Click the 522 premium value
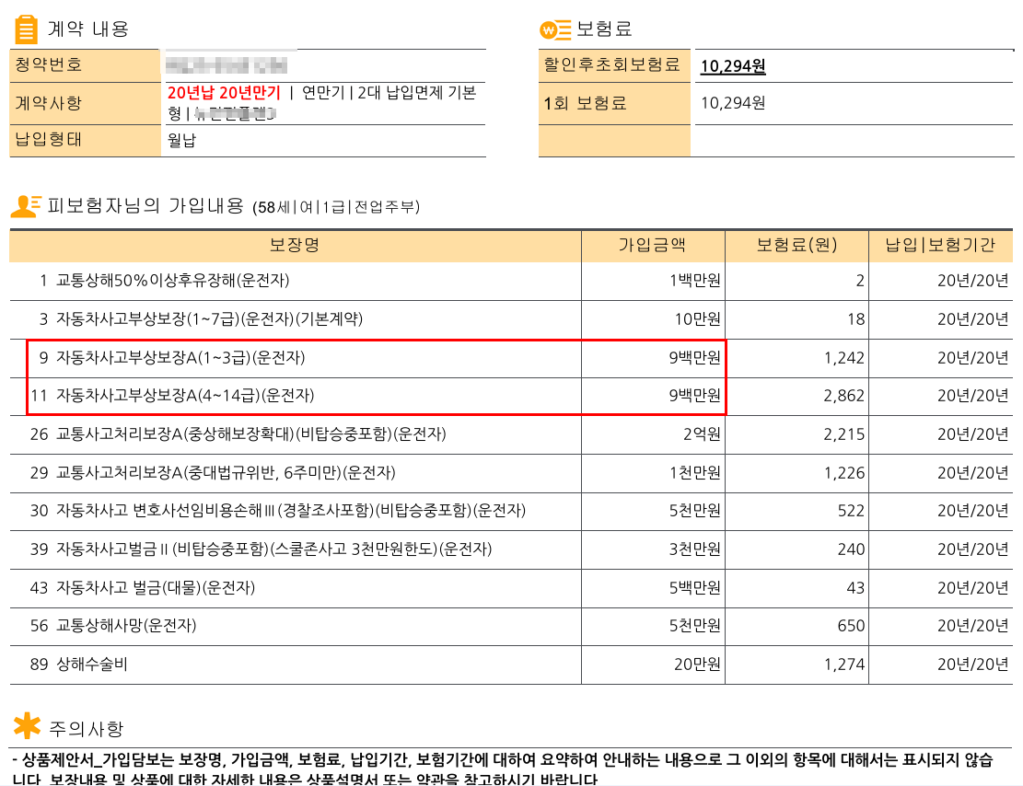 851,511
